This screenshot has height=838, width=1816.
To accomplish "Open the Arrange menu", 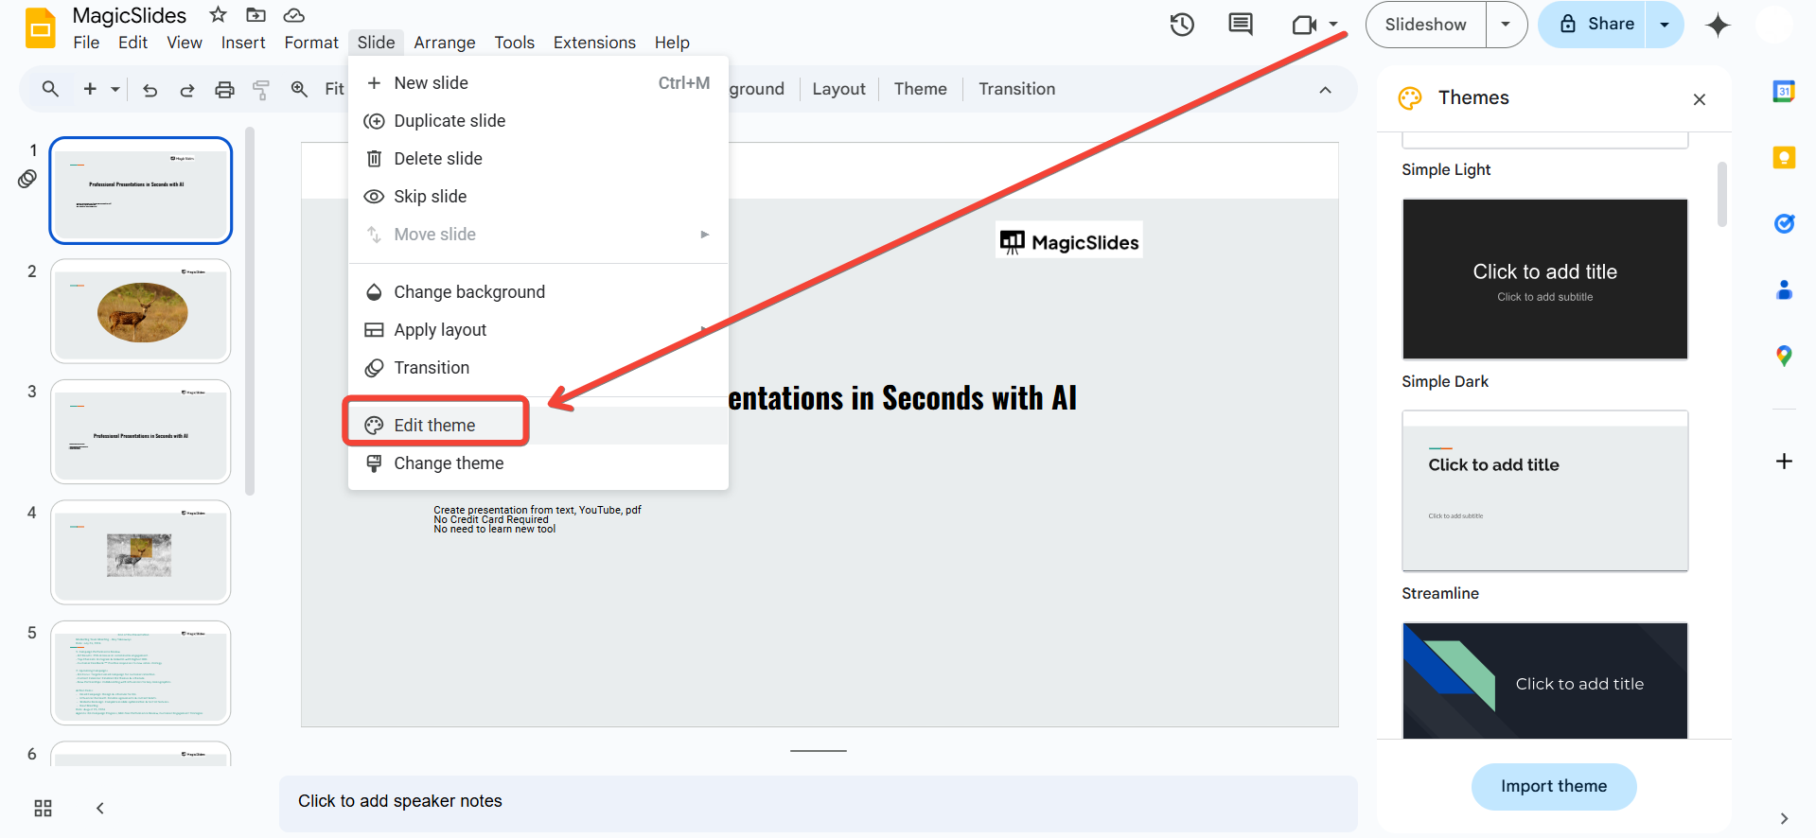I will coord(445,43).
